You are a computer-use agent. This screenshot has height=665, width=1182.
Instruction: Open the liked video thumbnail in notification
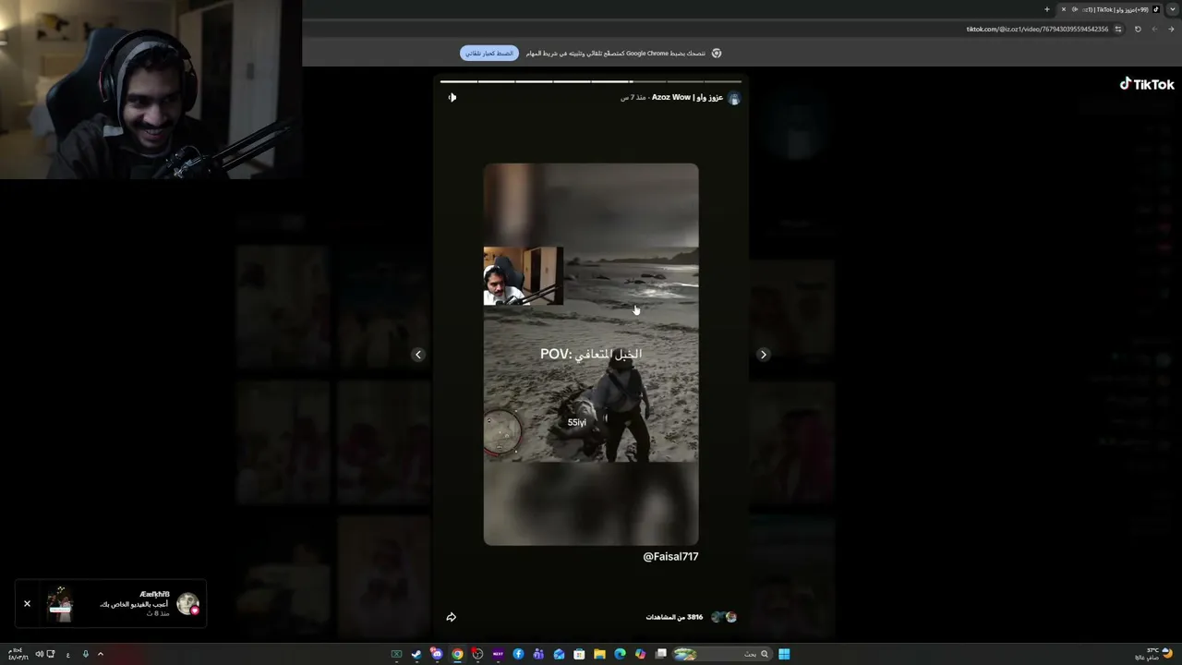[60, 603]
